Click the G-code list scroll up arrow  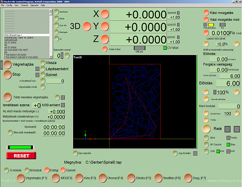tap(51, 11)
